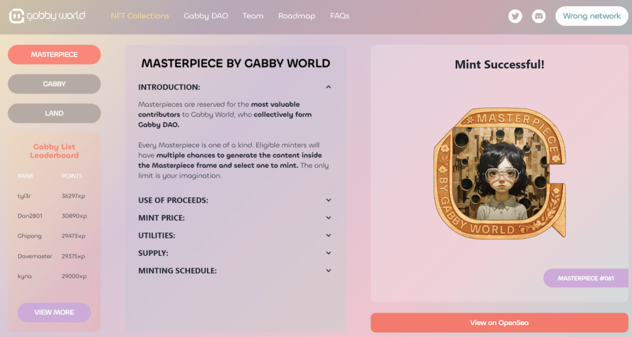Open the FAQs page
632x337 pixels.
coord(339,16)
